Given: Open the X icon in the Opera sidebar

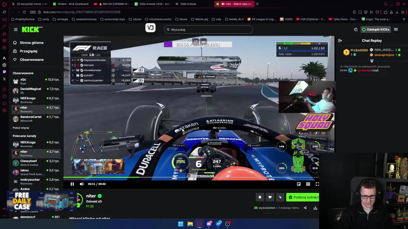Looking at the screenshot, I should click(x=4, y=79).
